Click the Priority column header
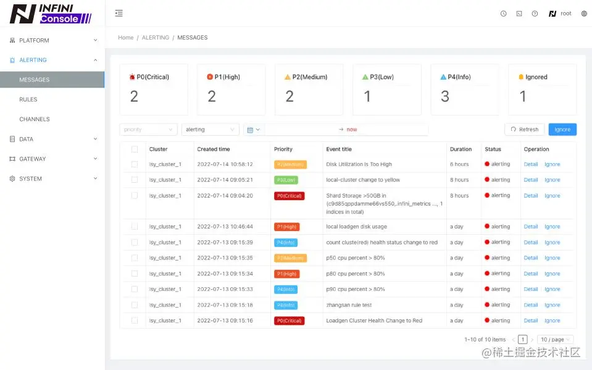This screenshot has width=592, height=370. [283, 149]
